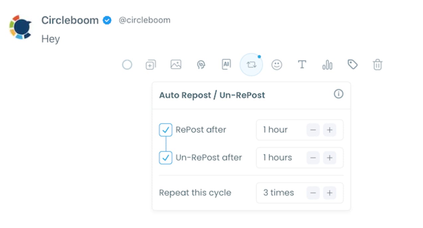Click the circular character counter

coord(127,65)
